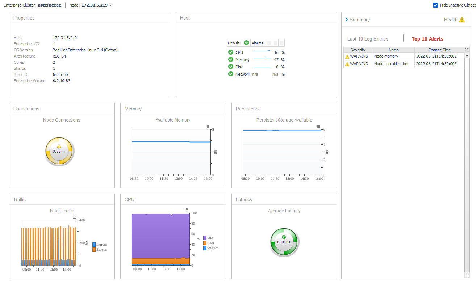Click the alerts panel scroll down arrow
This screenshot has width=476, height=284.
pos(467,275)
